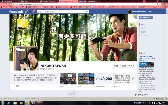Image resolution: width=168 pixels, height=105 pixels.
Task: Click the 讚 liked button on Nikon page
Action: point(115,66)
